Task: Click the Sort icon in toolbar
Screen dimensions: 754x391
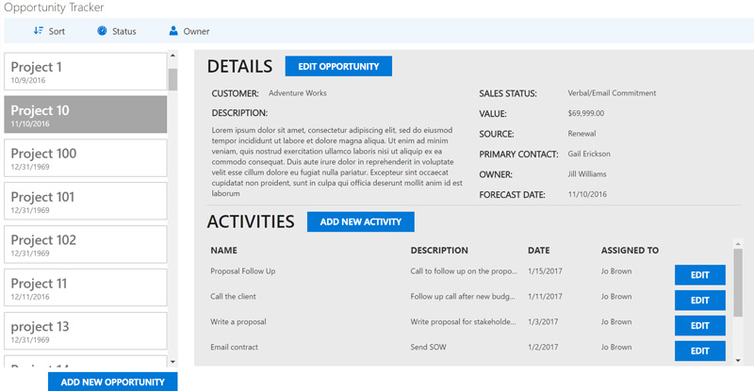Action: (39, 31)
